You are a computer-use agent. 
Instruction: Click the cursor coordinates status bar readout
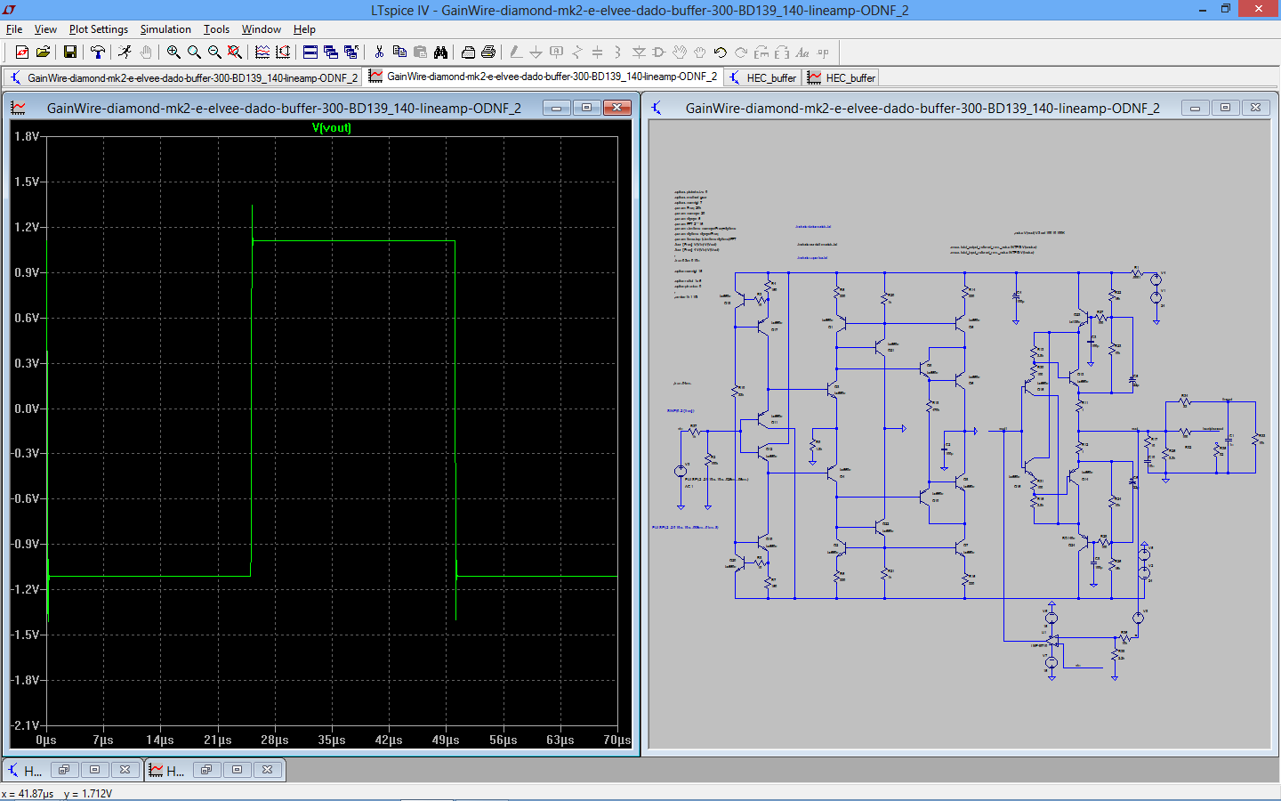[x=57, y=793]
